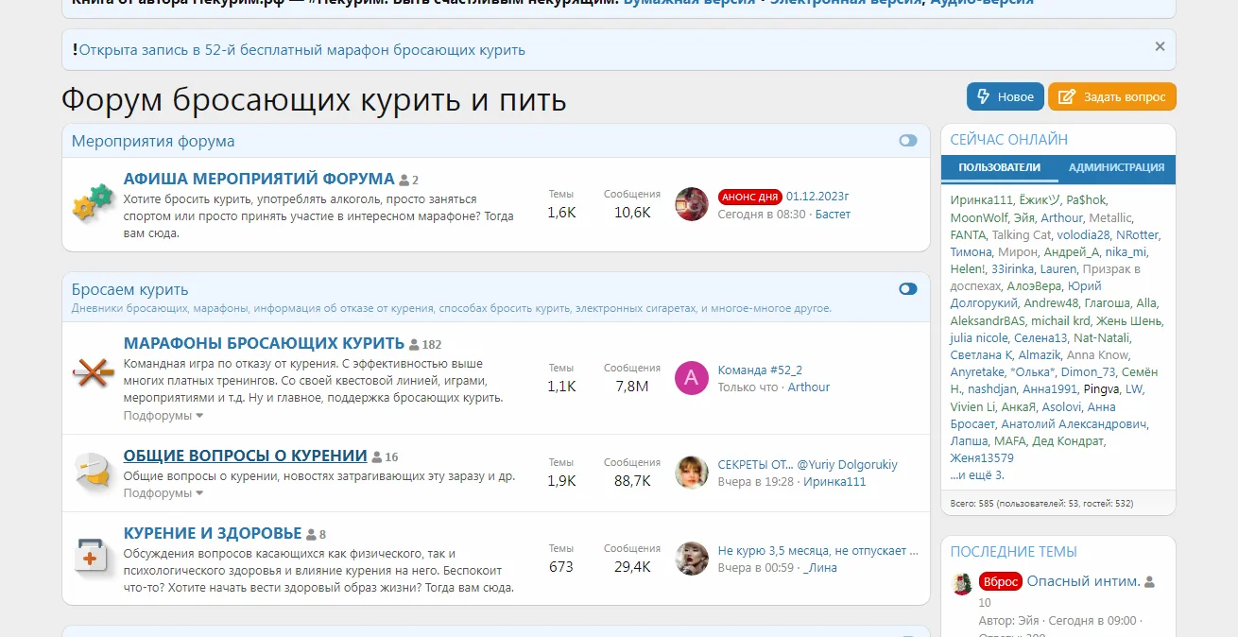Collapse the Бросаем курить section toggle

coord(908,289)
